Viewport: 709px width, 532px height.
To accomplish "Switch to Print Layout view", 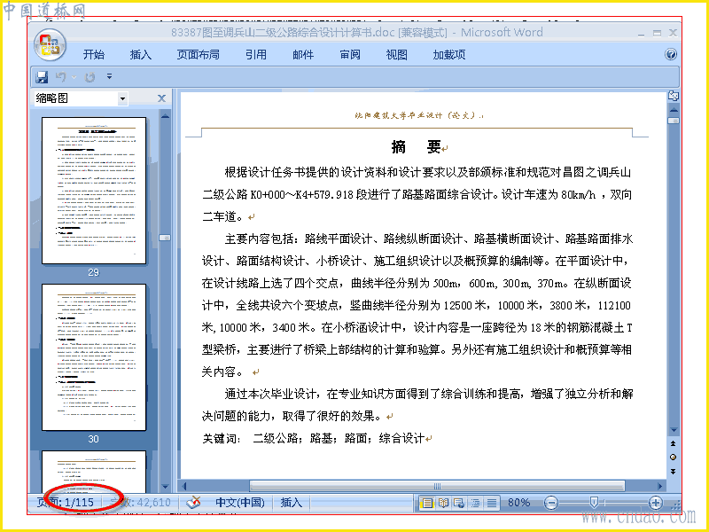I will [427, 503].
